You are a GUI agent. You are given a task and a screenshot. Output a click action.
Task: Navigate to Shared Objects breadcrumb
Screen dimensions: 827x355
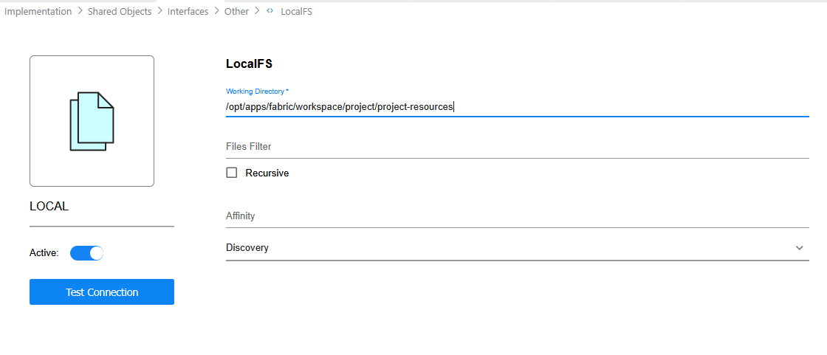(x=120, y=12)
